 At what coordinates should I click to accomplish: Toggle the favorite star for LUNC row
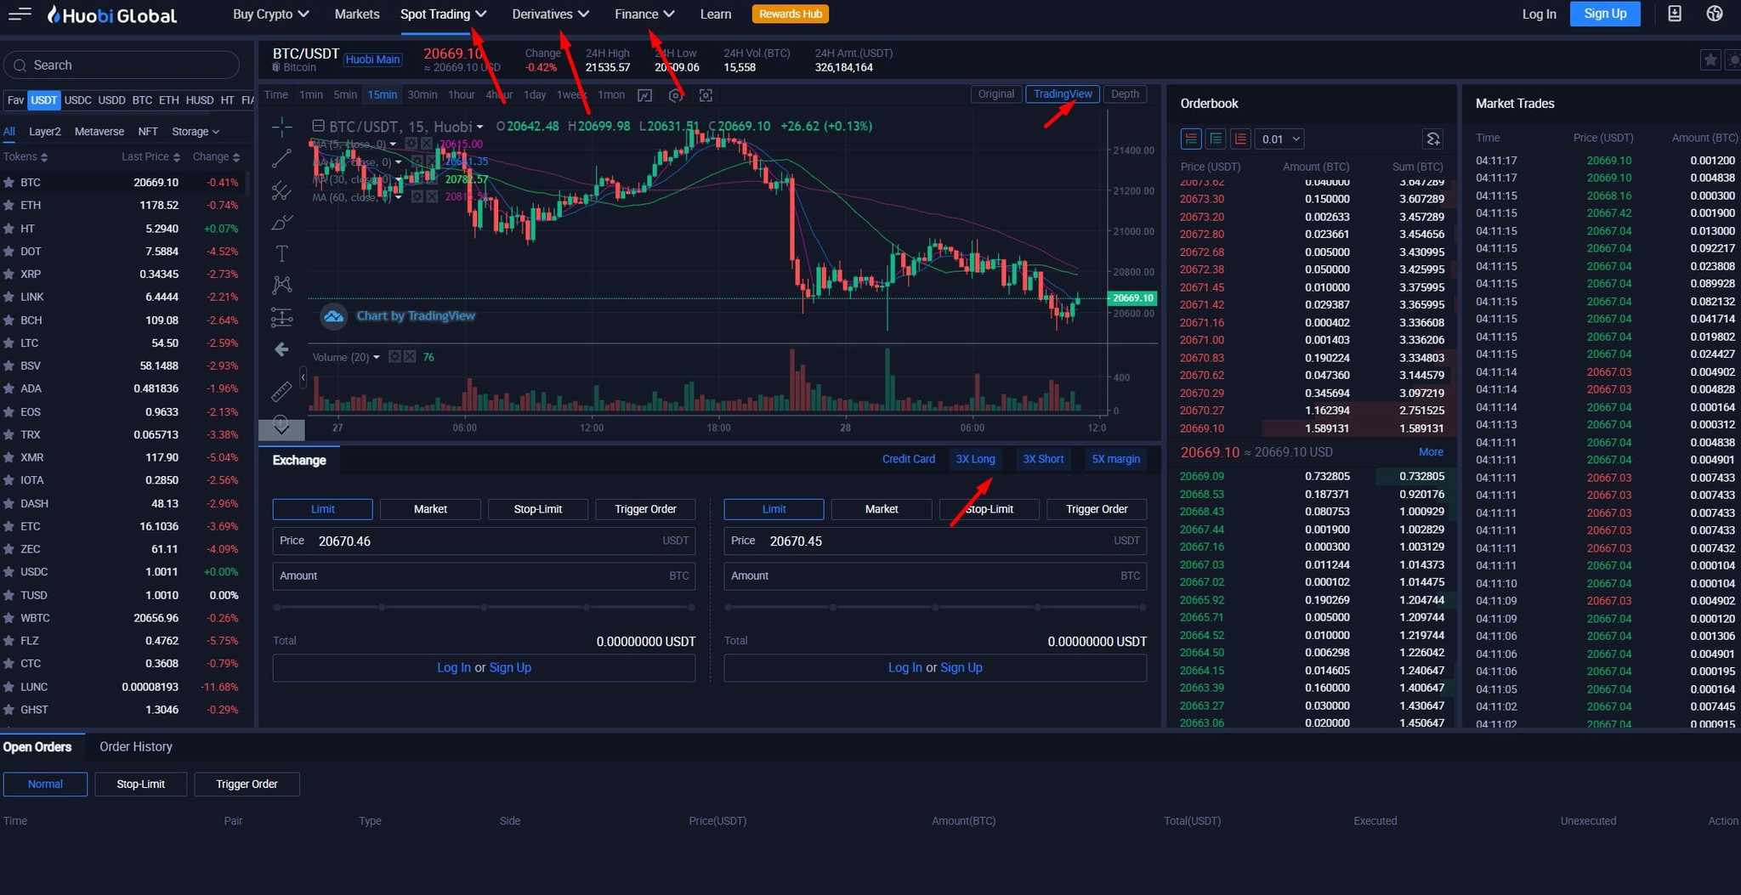pos(9,687)
